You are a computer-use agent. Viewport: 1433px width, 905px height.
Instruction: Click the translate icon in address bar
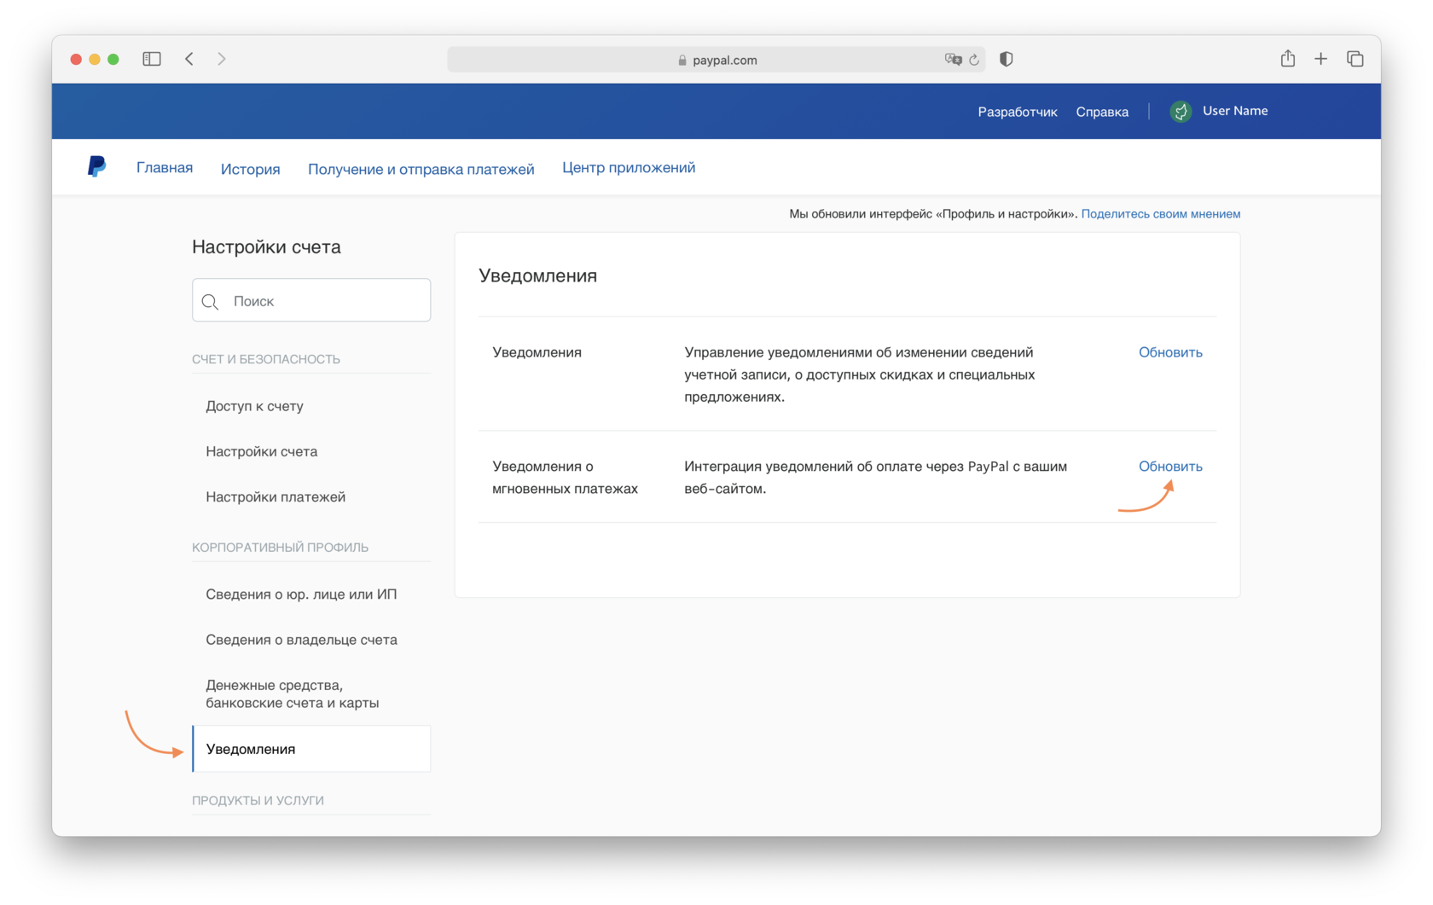point(953,60)
